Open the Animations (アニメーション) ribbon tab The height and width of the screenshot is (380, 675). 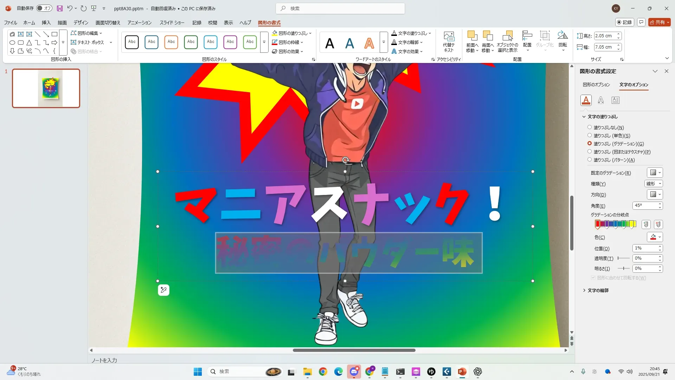click(x=139, y=23)
